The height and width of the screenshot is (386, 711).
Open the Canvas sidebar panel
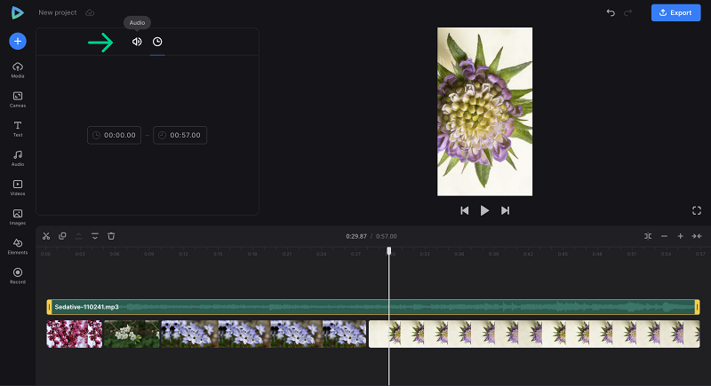click(18, 99)
